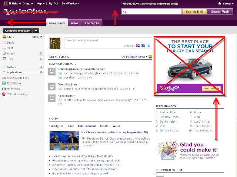Click Yahoo home icon at top right
This screenshot has width=237, height=177.
click(220, 3)
